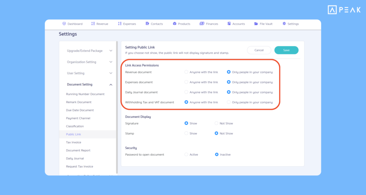Select Revenue document Only people in your company
Viewport: 366px width, 195px height.
coord(229,72)
